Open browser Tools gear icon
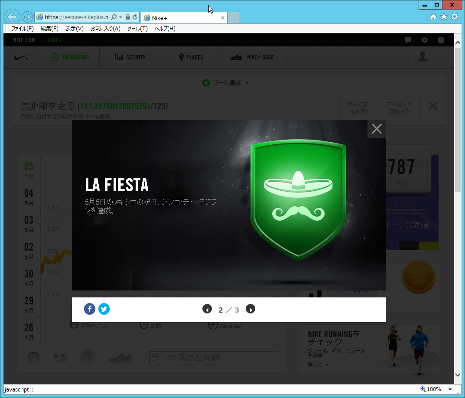Viewport: 465px width, 398px height. tap(455, 16)
